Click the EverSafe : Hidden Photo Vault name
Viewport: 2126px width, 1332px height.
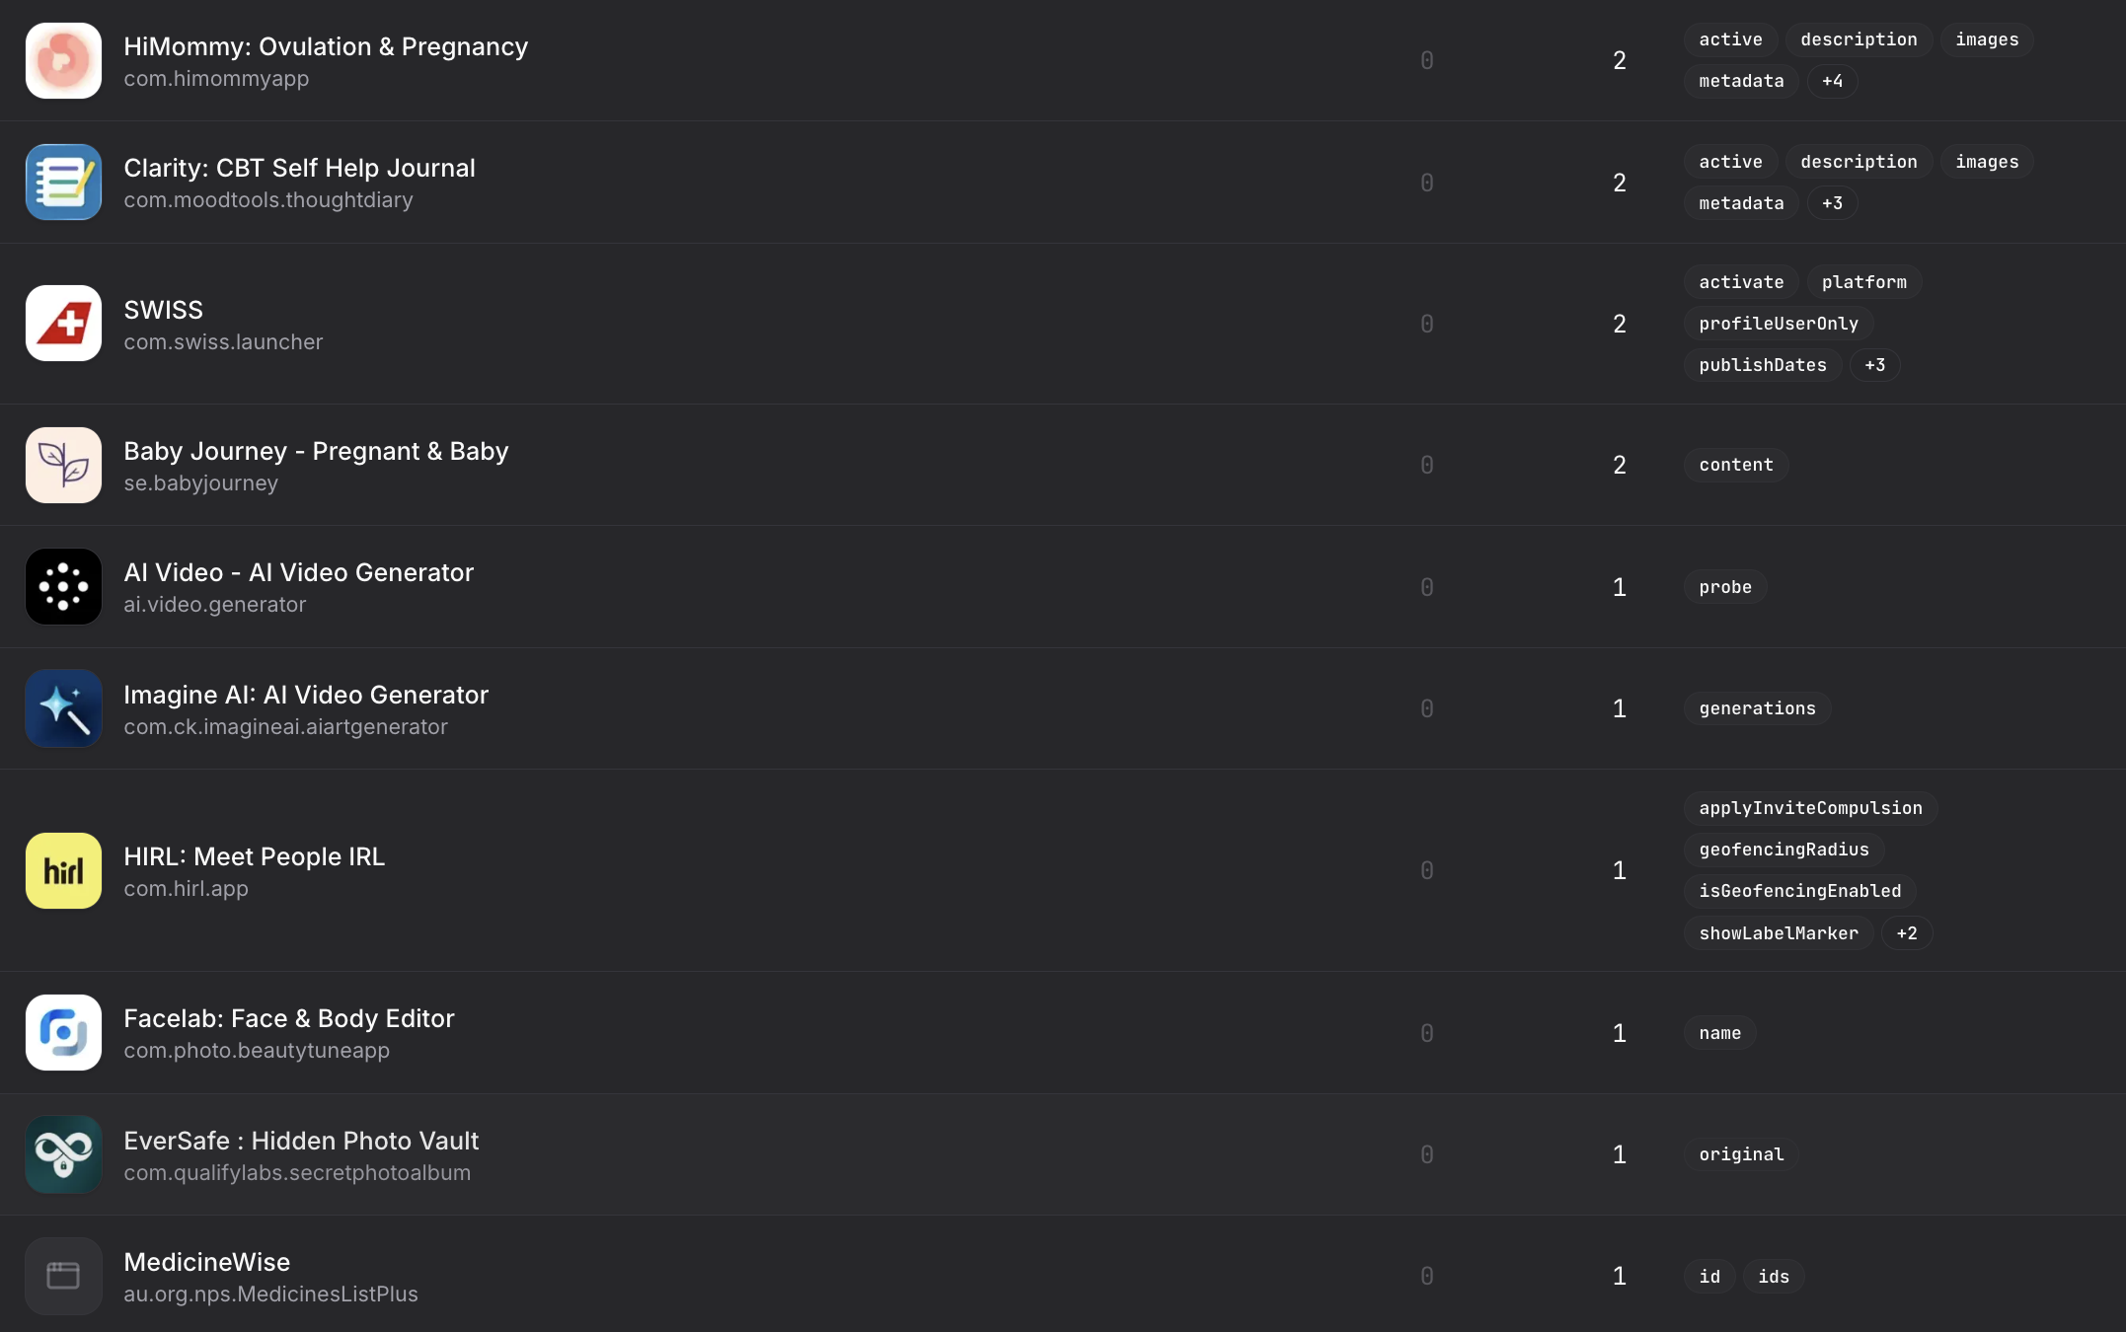click(x=301, y=1141)
